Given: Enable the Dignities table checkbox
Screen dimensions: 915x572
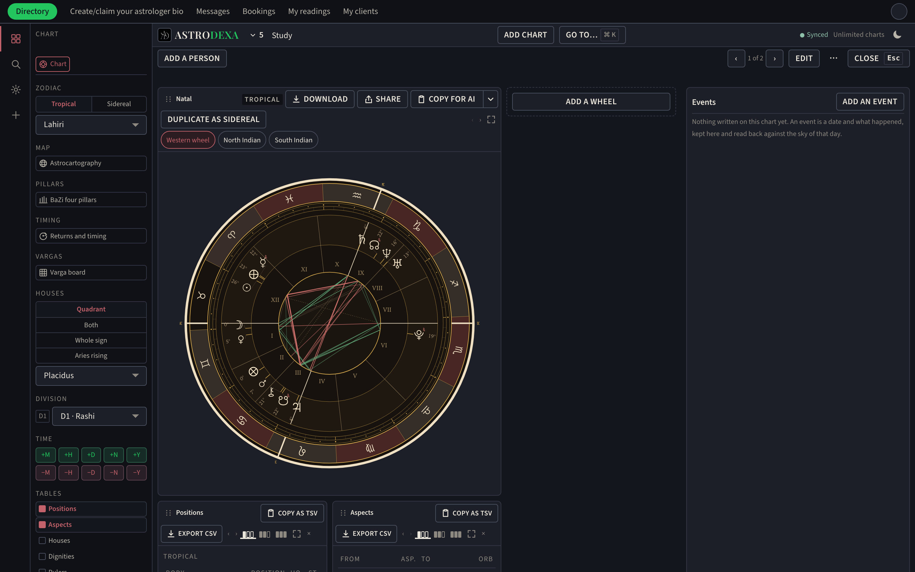Looking at the screenshot, I should 42,556.
